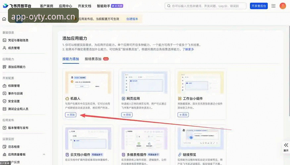Open the 开发文档 menu
Viewport: 290px width, 165px height.
(84, 6)
